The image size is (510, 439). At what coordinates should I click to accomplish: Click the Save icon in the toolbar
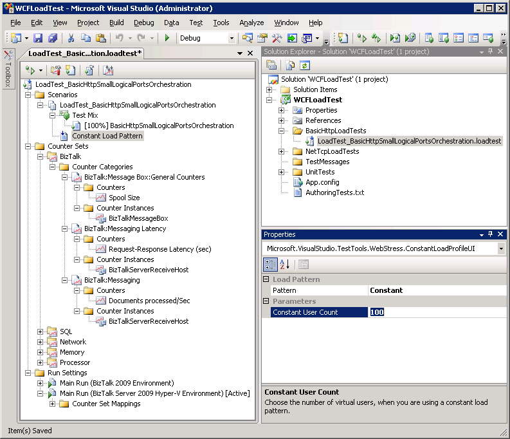(x=38, y=39)
